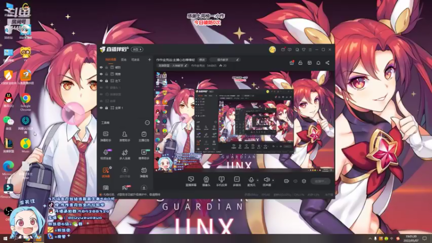
Task: Toggle visibility of the 左下 source
Action: pos(101,80)
